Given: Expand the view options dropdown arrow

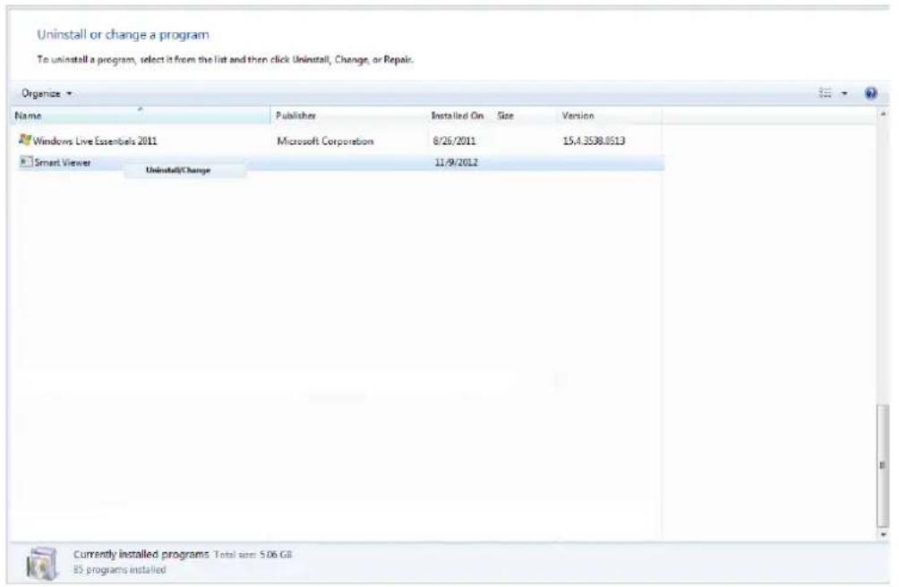Looking at the screenshot, I should (x=844, y=93).
